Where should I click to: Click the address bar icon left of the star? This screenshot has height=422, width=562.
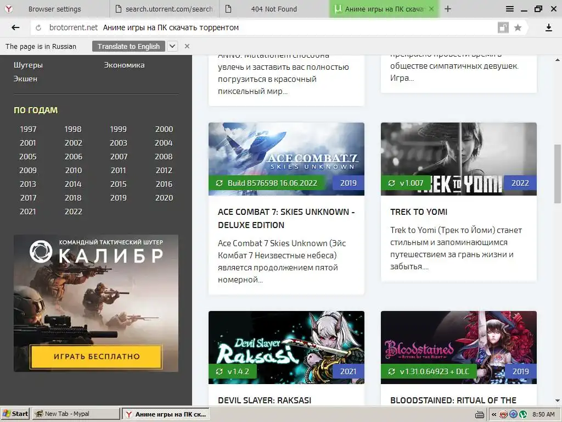pos(503,27)
